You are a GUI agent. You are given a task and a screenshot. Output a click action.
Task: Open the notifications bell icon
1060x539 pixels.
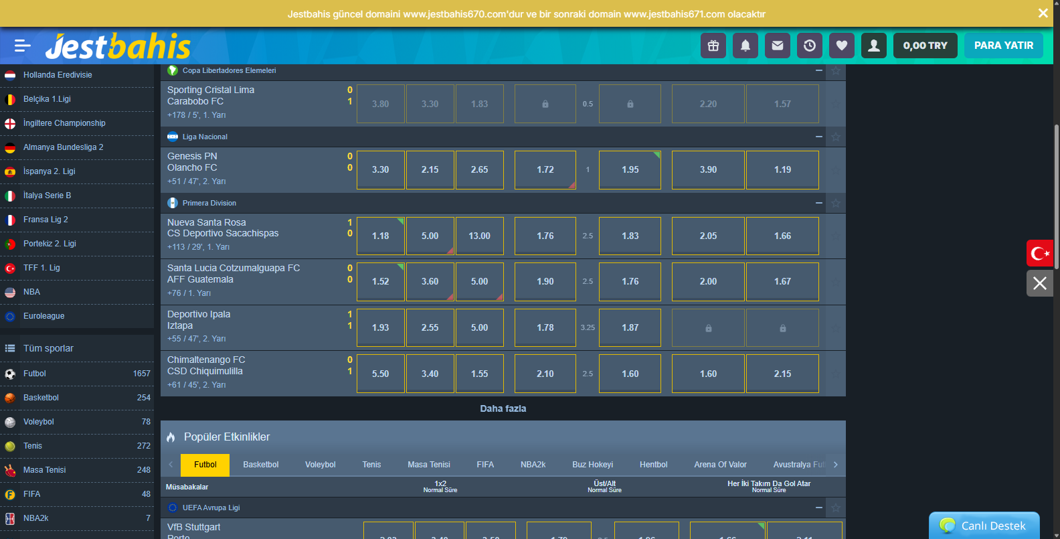pos(745,46)
